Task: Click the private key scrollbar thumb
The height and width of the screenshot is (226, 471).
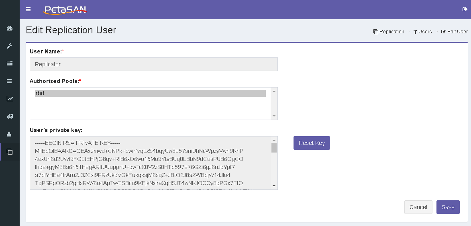Action: click(274, 148)
